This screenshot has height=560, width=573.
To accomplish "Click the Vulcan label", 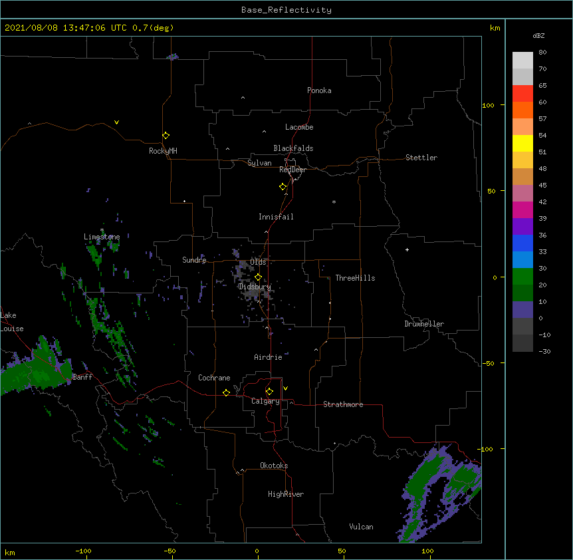I will (361, 527).
